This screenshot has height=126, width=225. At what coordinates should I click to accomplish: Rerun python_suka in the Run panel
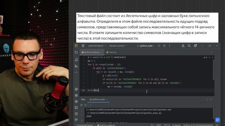tap(82, 105)
